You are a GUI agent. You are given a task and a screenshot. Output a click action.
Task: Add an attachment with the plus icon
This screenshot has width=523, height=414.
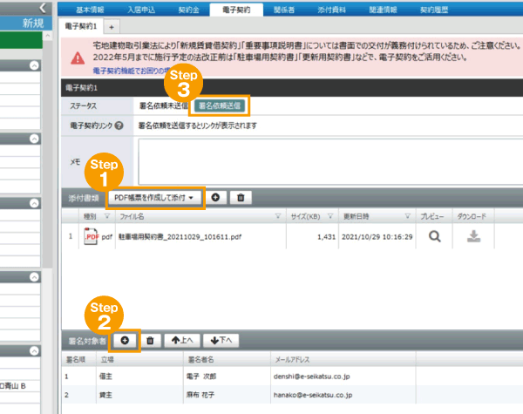click(x=215, y=198)
